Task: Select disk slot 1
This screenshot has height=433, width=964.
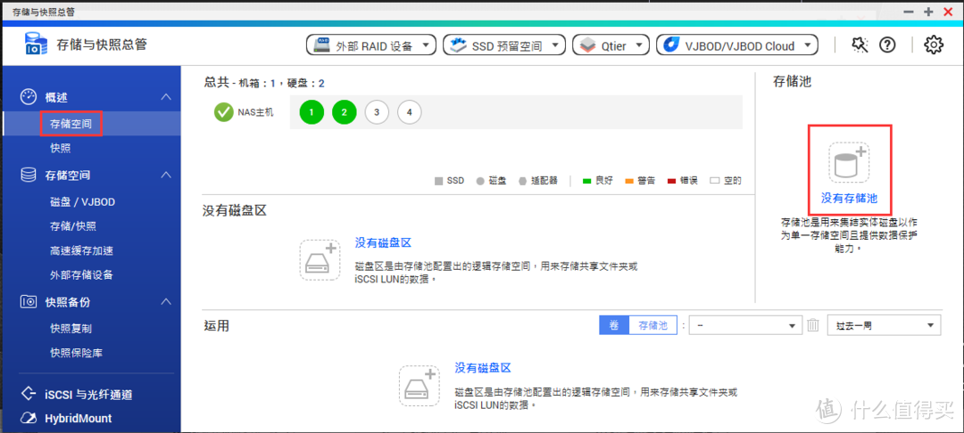Action: click(312, 112)
